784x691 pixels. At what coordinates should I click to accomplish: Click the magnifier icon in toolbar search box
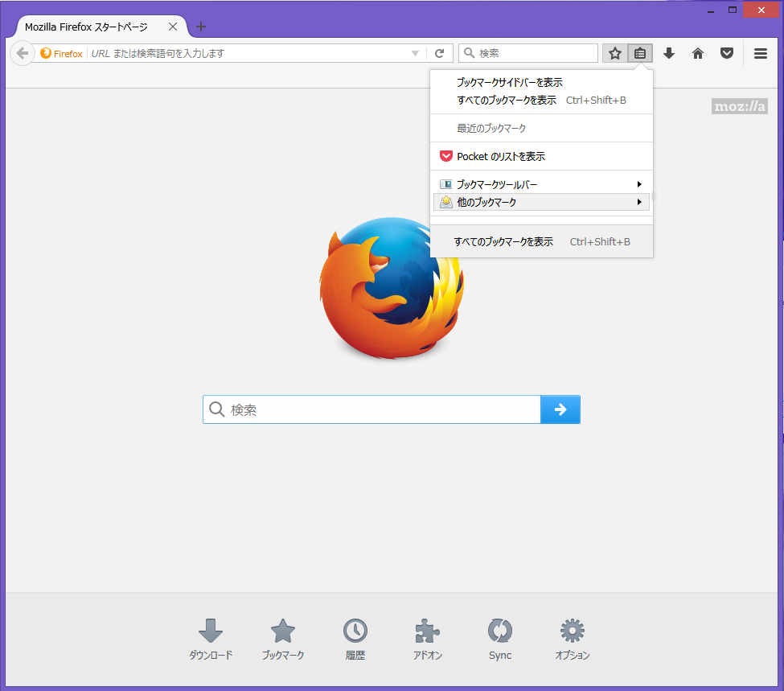pos(469,53)
